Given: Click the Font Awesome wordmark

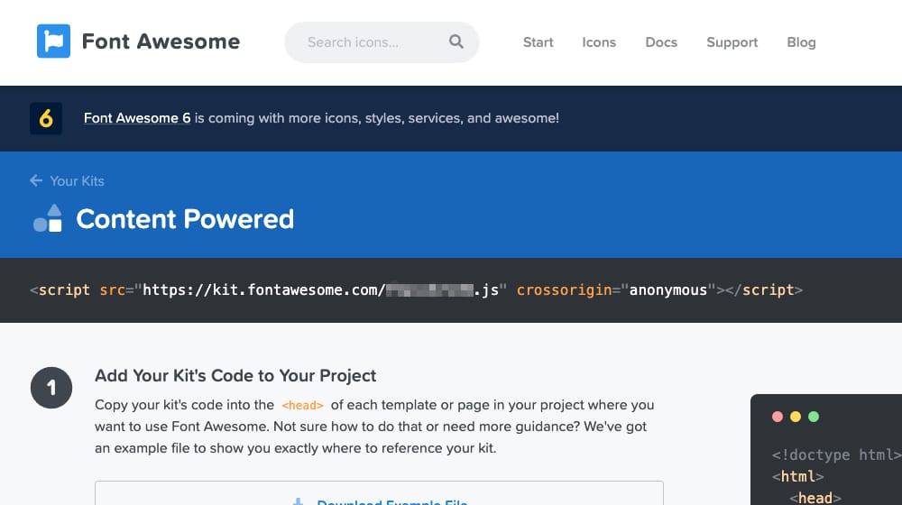Looking at the screenshot, I should [x=161, y=41].
